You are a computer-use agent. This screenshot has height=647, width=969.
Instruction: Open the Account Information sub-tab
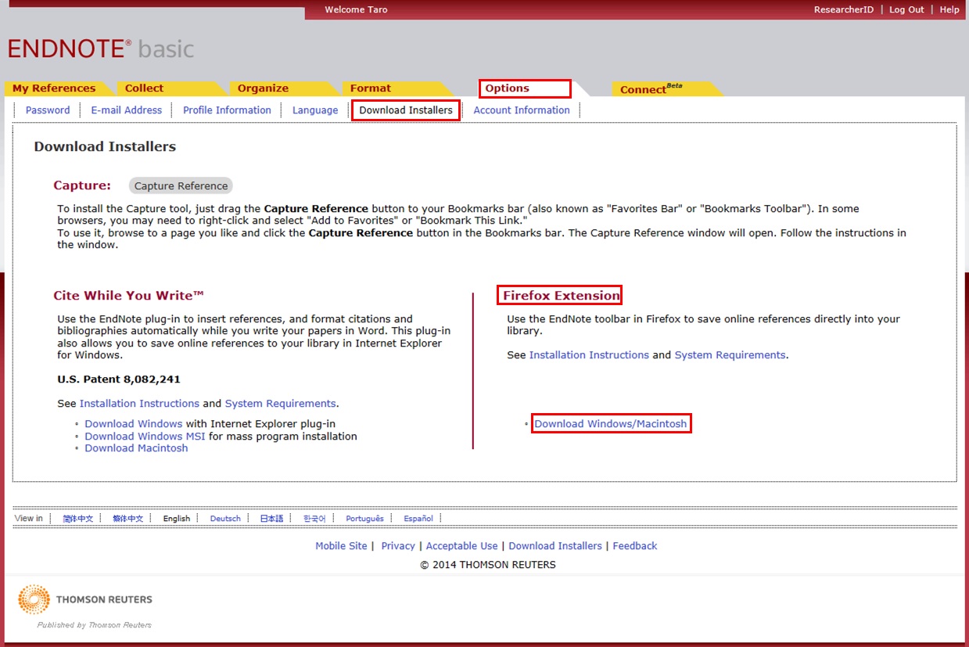(x=522, y=110)
